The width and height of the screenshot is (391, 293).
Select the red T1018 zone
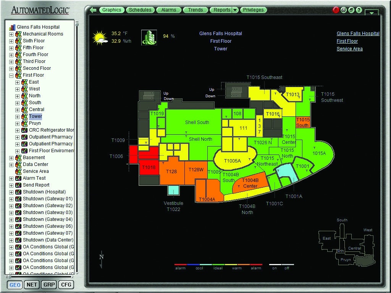149,167
